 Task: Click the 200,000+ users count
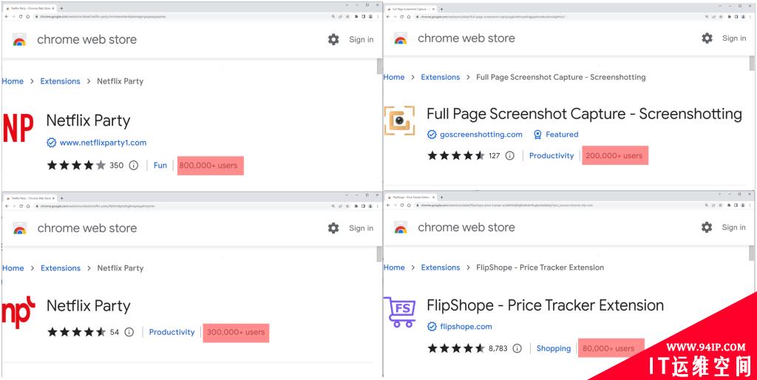614,155
